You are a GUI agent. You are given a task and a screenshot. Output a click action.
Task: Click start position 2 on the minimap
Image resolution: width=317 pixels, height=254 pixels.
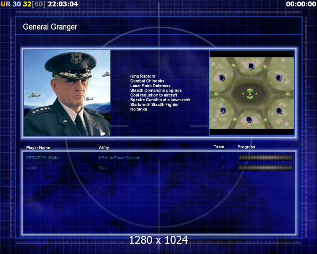[223, 110]
